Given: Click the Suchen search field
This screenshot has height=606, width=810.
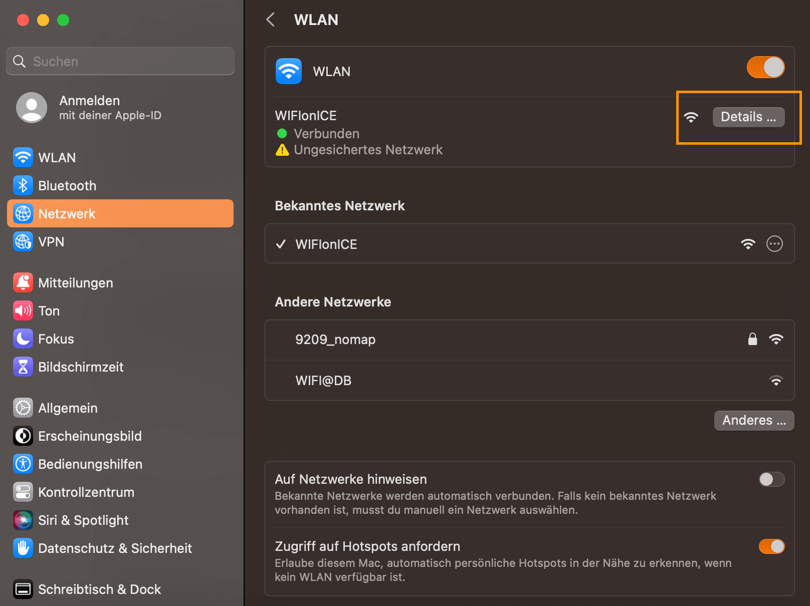Looking at the screenshot, I should point(120,61).
